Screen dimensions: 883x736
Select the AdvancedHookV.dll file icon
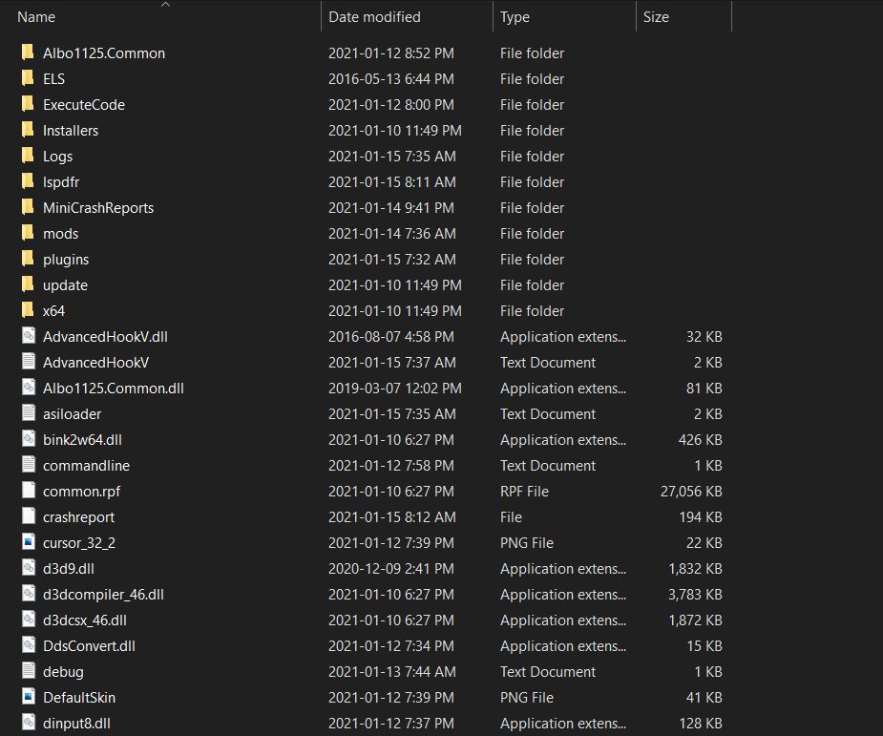[27, 336]
